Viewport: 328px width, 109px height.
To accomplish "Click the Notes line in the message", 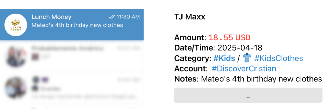I will (x=248, y=79).
